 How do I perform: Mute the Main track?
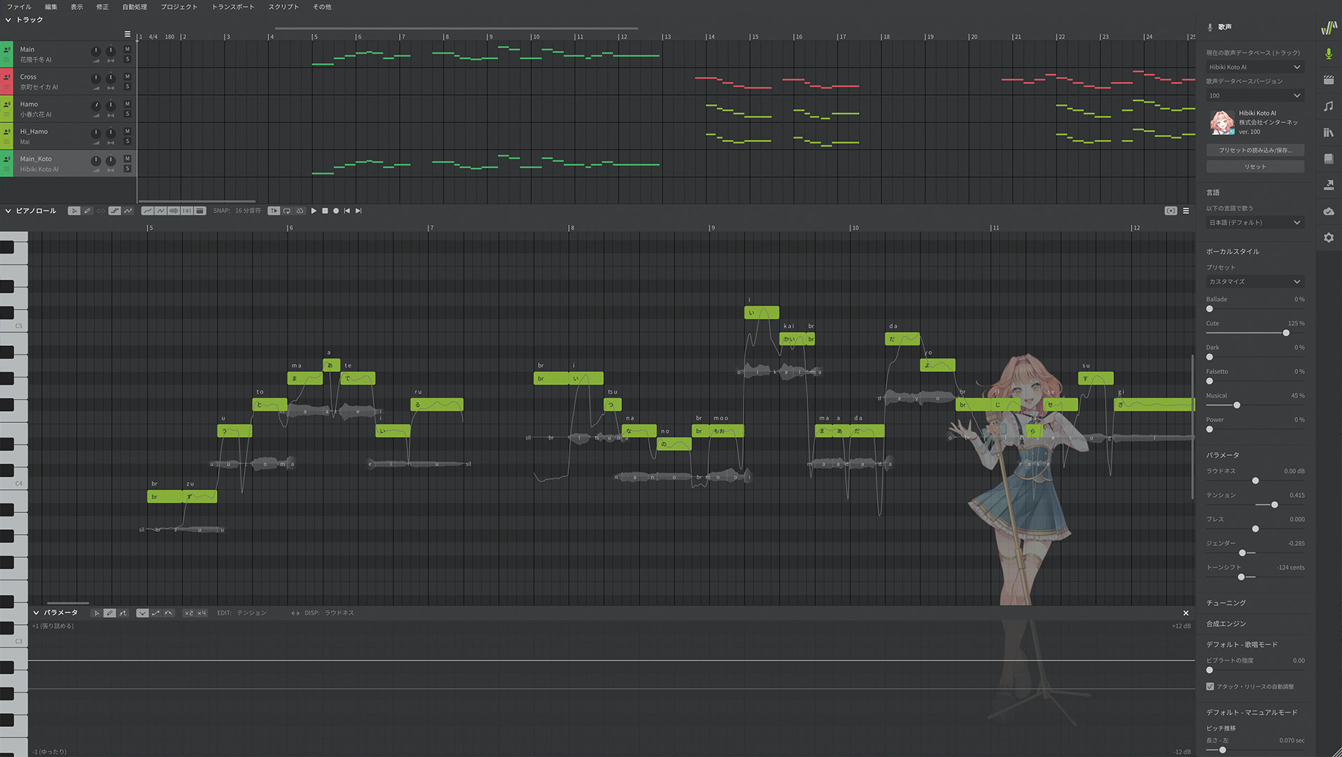127,50
